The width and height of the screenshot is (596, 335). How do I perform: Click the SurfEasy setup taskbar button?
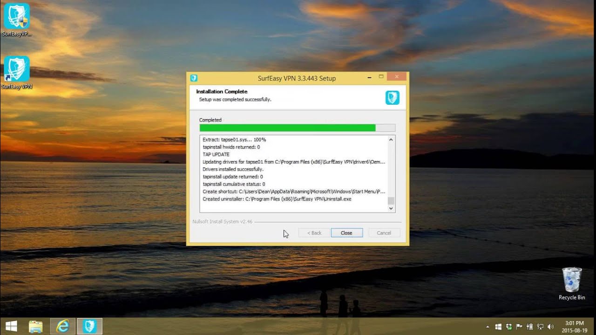(x=89, y=326)
